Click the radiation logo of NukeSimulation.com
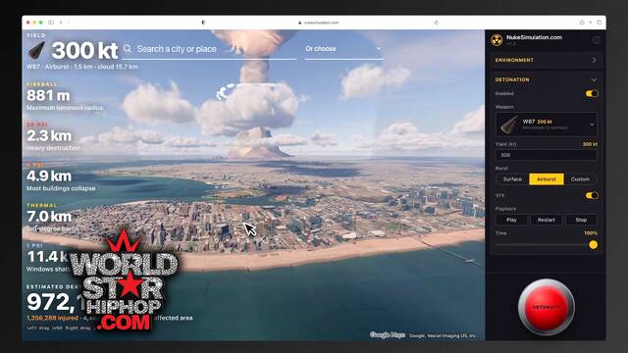 click(x=497, y=40)
